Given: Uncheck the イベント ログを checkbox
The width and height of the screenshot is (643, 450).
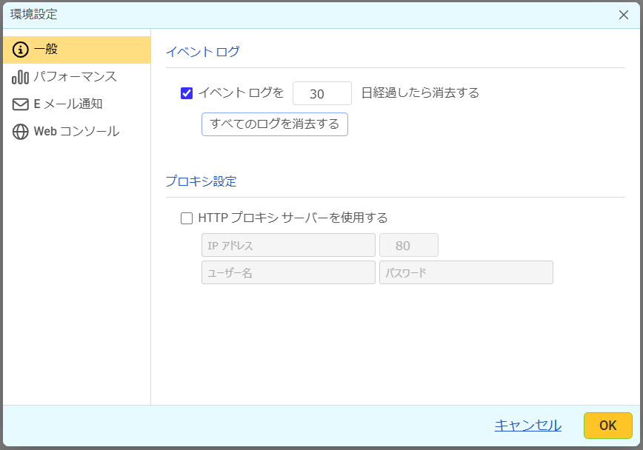Looking at the screenshot, I should coord(187,93).
